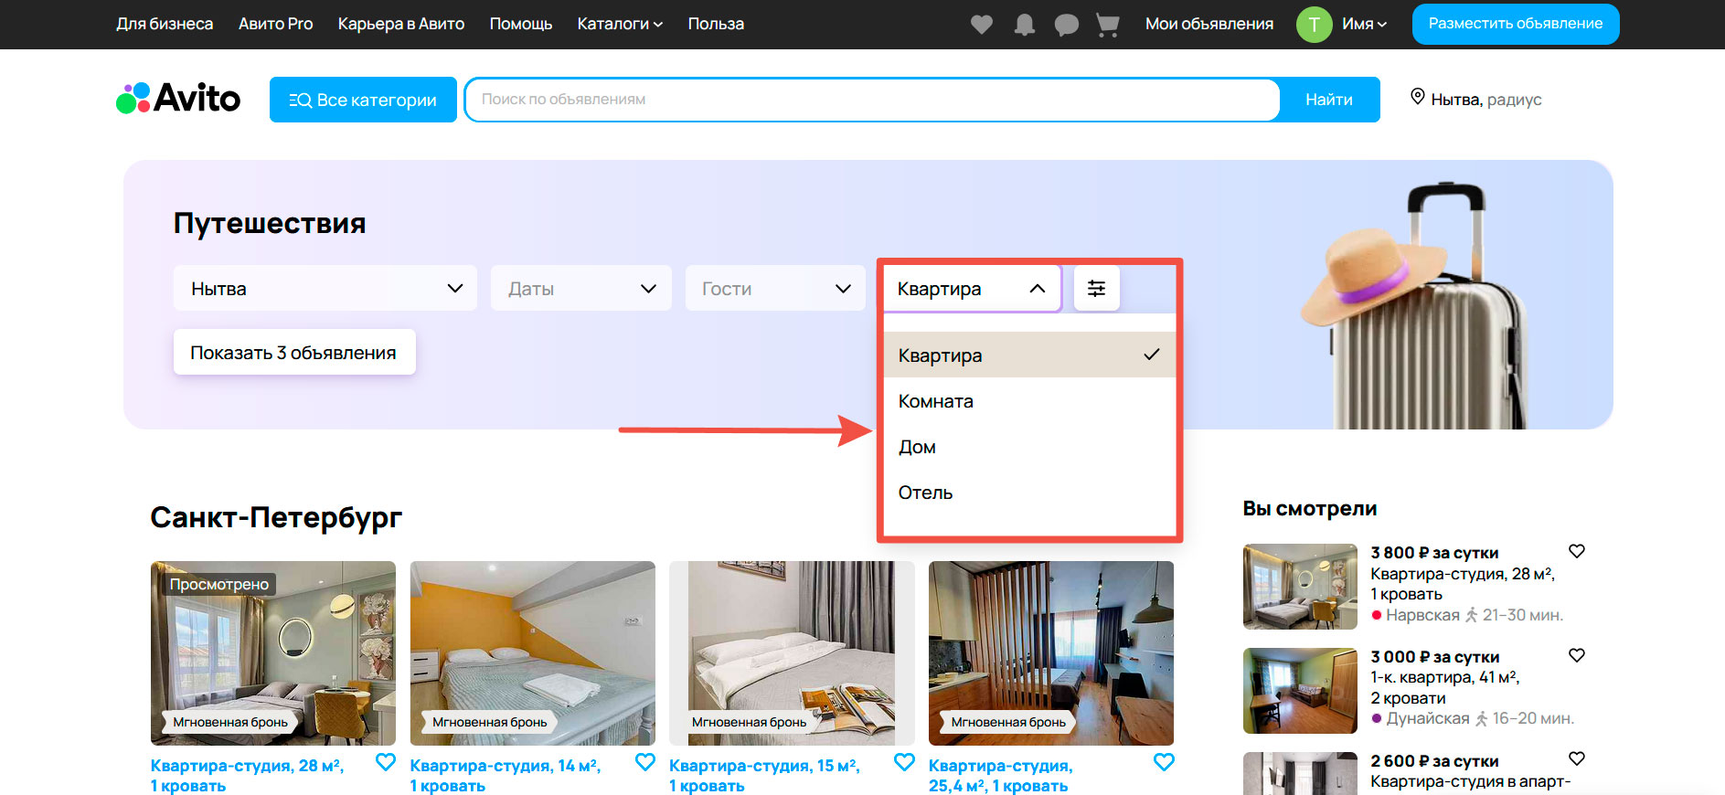Open favorites heart icon in top bar
The image size is (1725, 795).
tap(982, 25)
